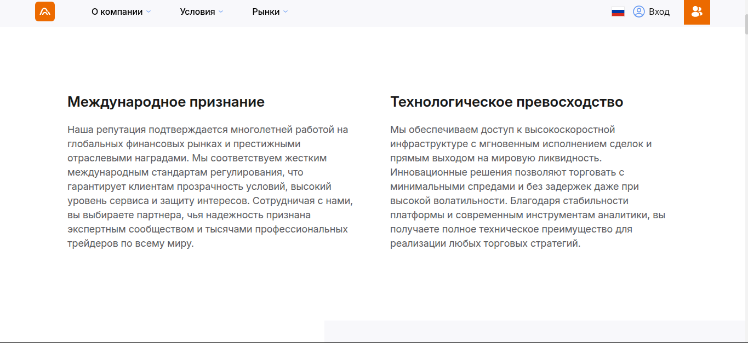
Task: Click the Вход login link
Action: tap(659, 11)
